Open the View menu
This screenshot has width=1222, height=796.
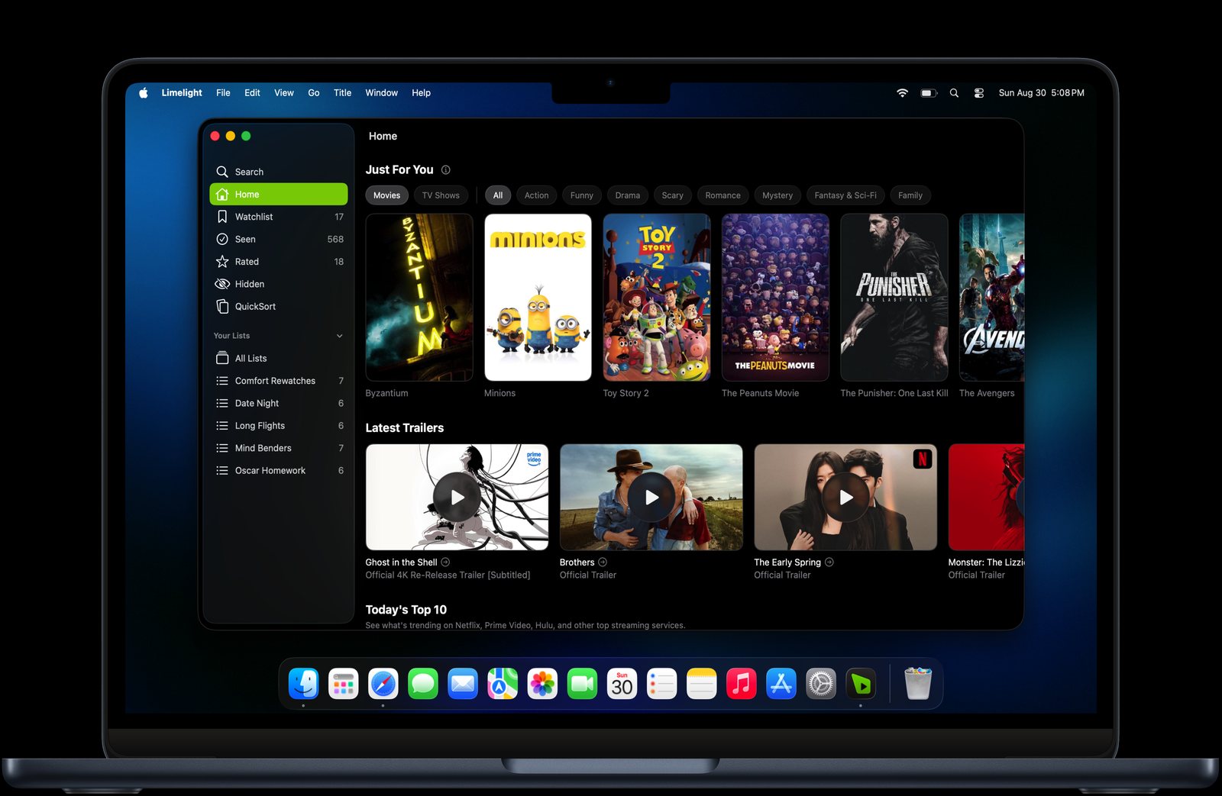(284, 92)
